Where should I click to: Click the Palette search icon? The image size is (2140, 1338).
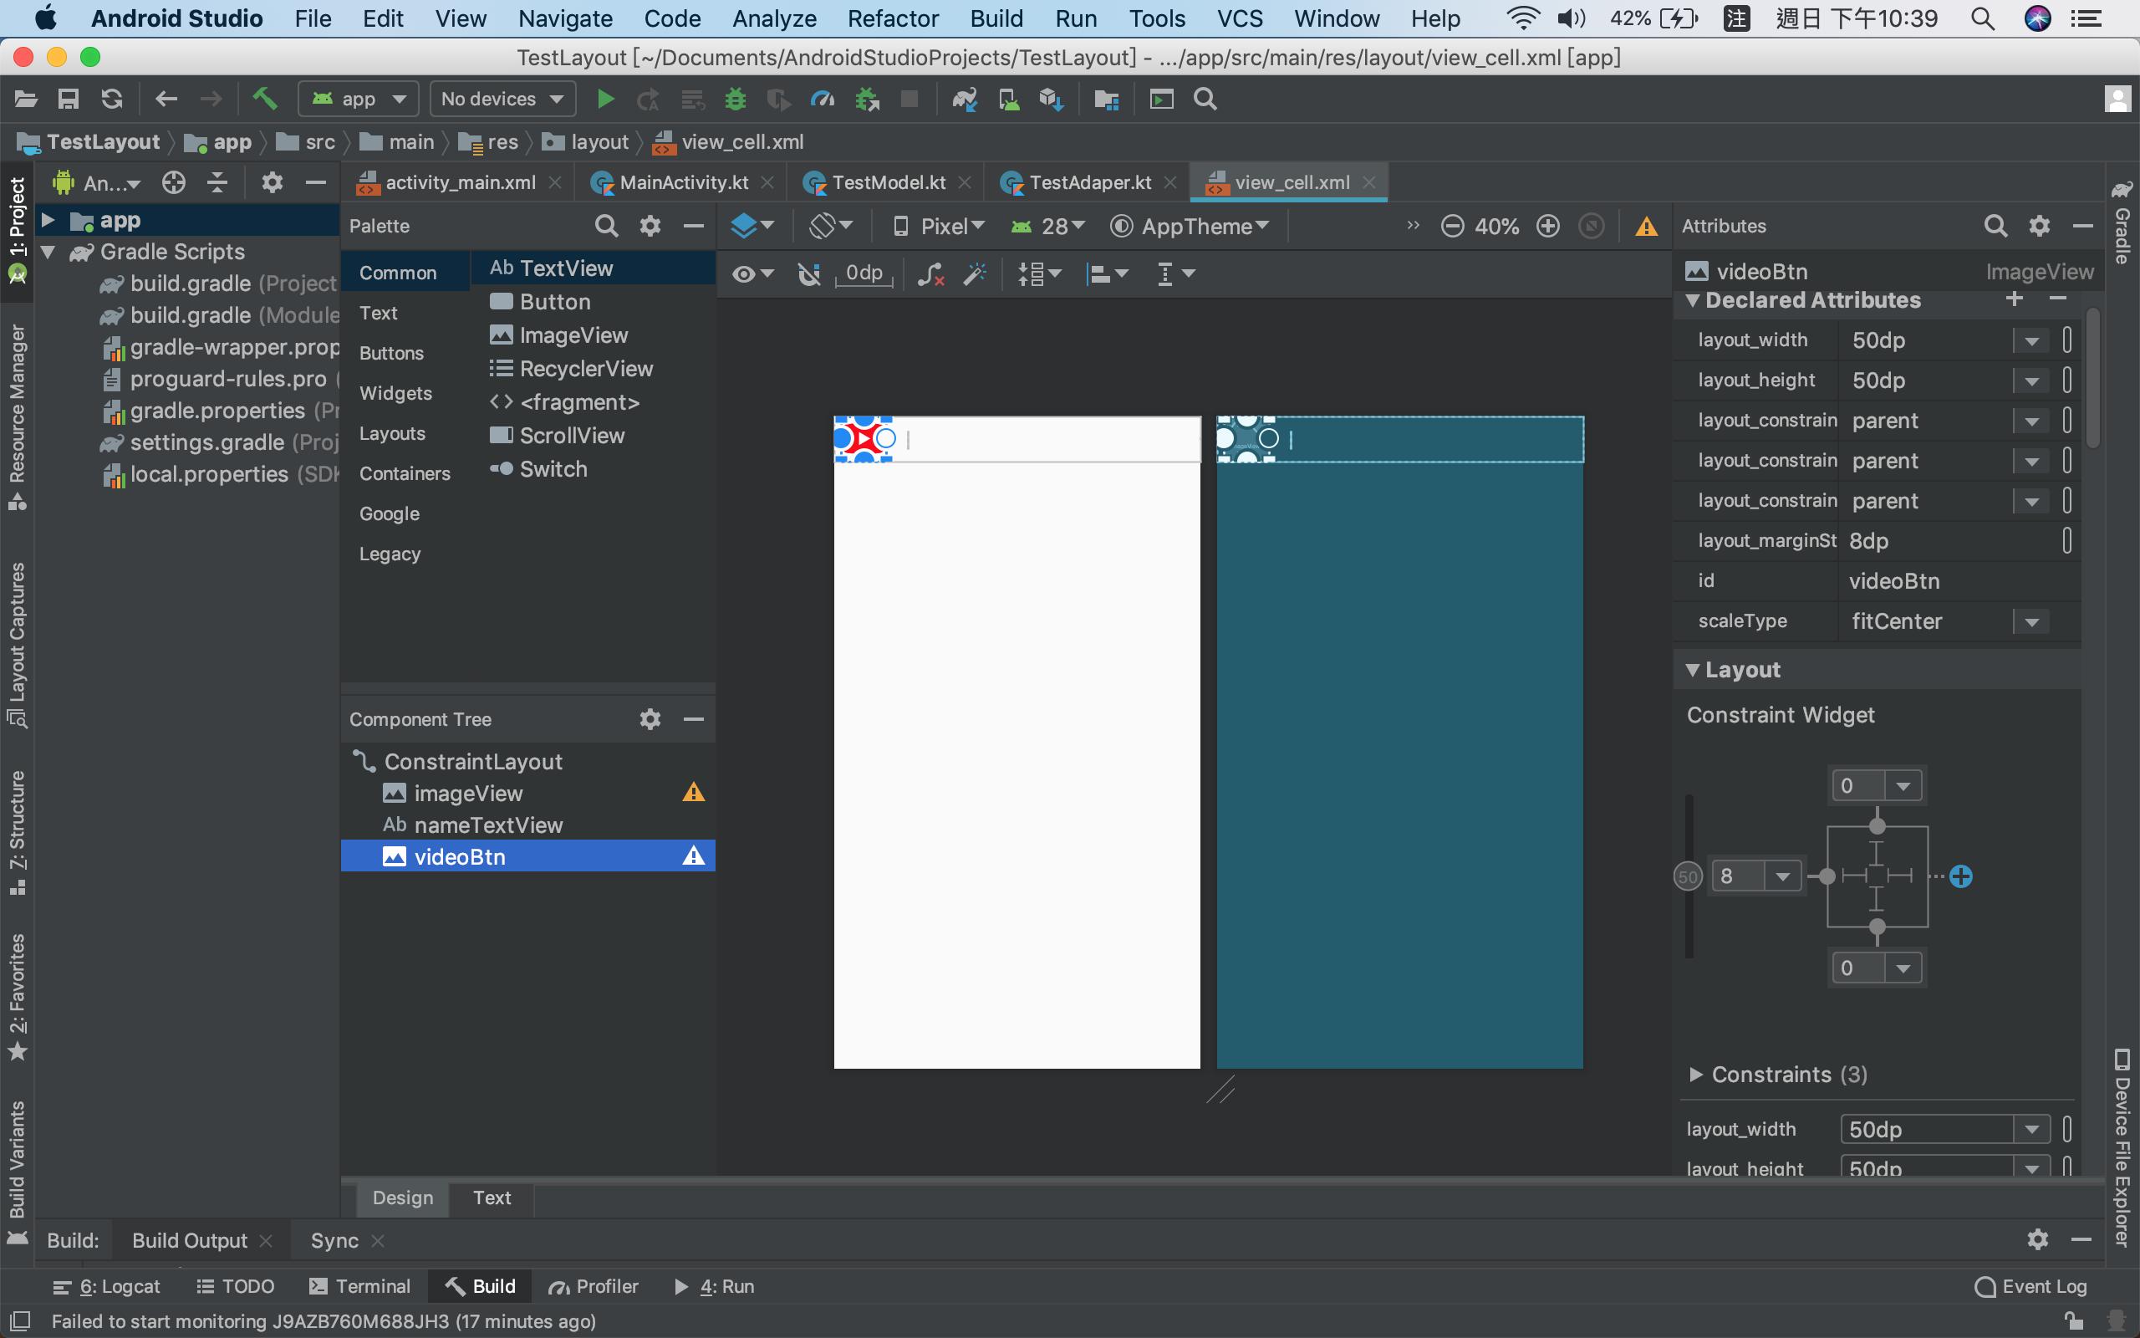coord(606,227)
